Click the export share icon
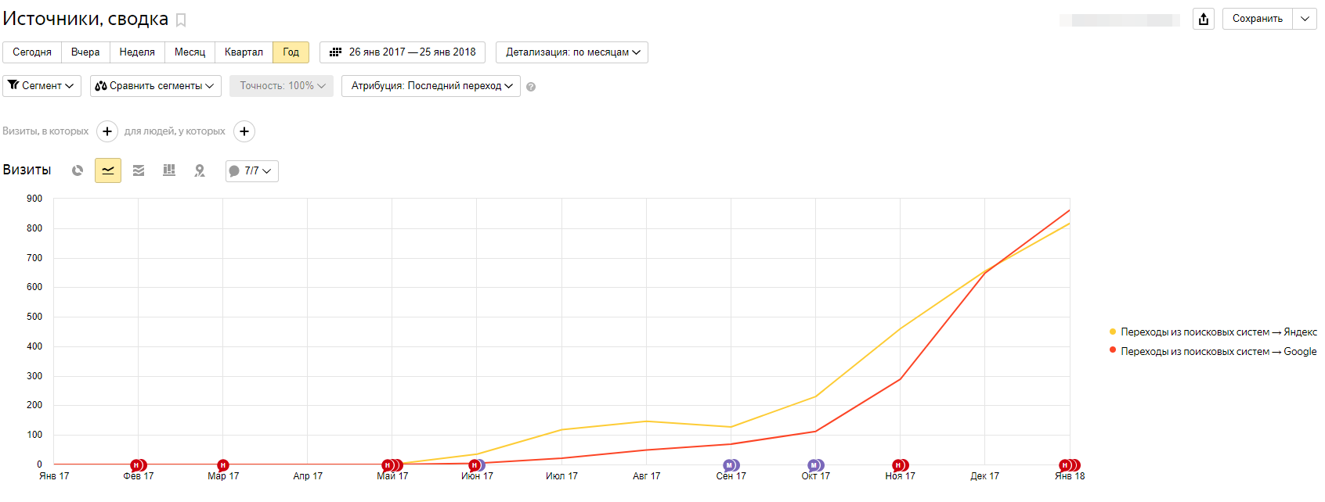Screen dimensions: 1325x502 [x=1204, y=19]
